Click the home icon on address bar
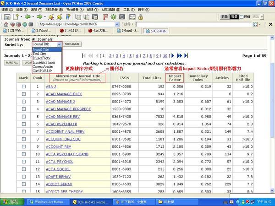The image size is (275, 206). [x=6, y=24]
